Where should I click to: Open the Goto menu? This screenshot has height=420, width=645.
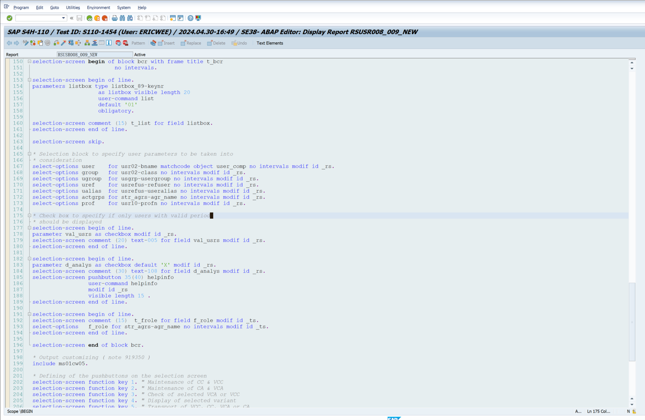(54, 7)
